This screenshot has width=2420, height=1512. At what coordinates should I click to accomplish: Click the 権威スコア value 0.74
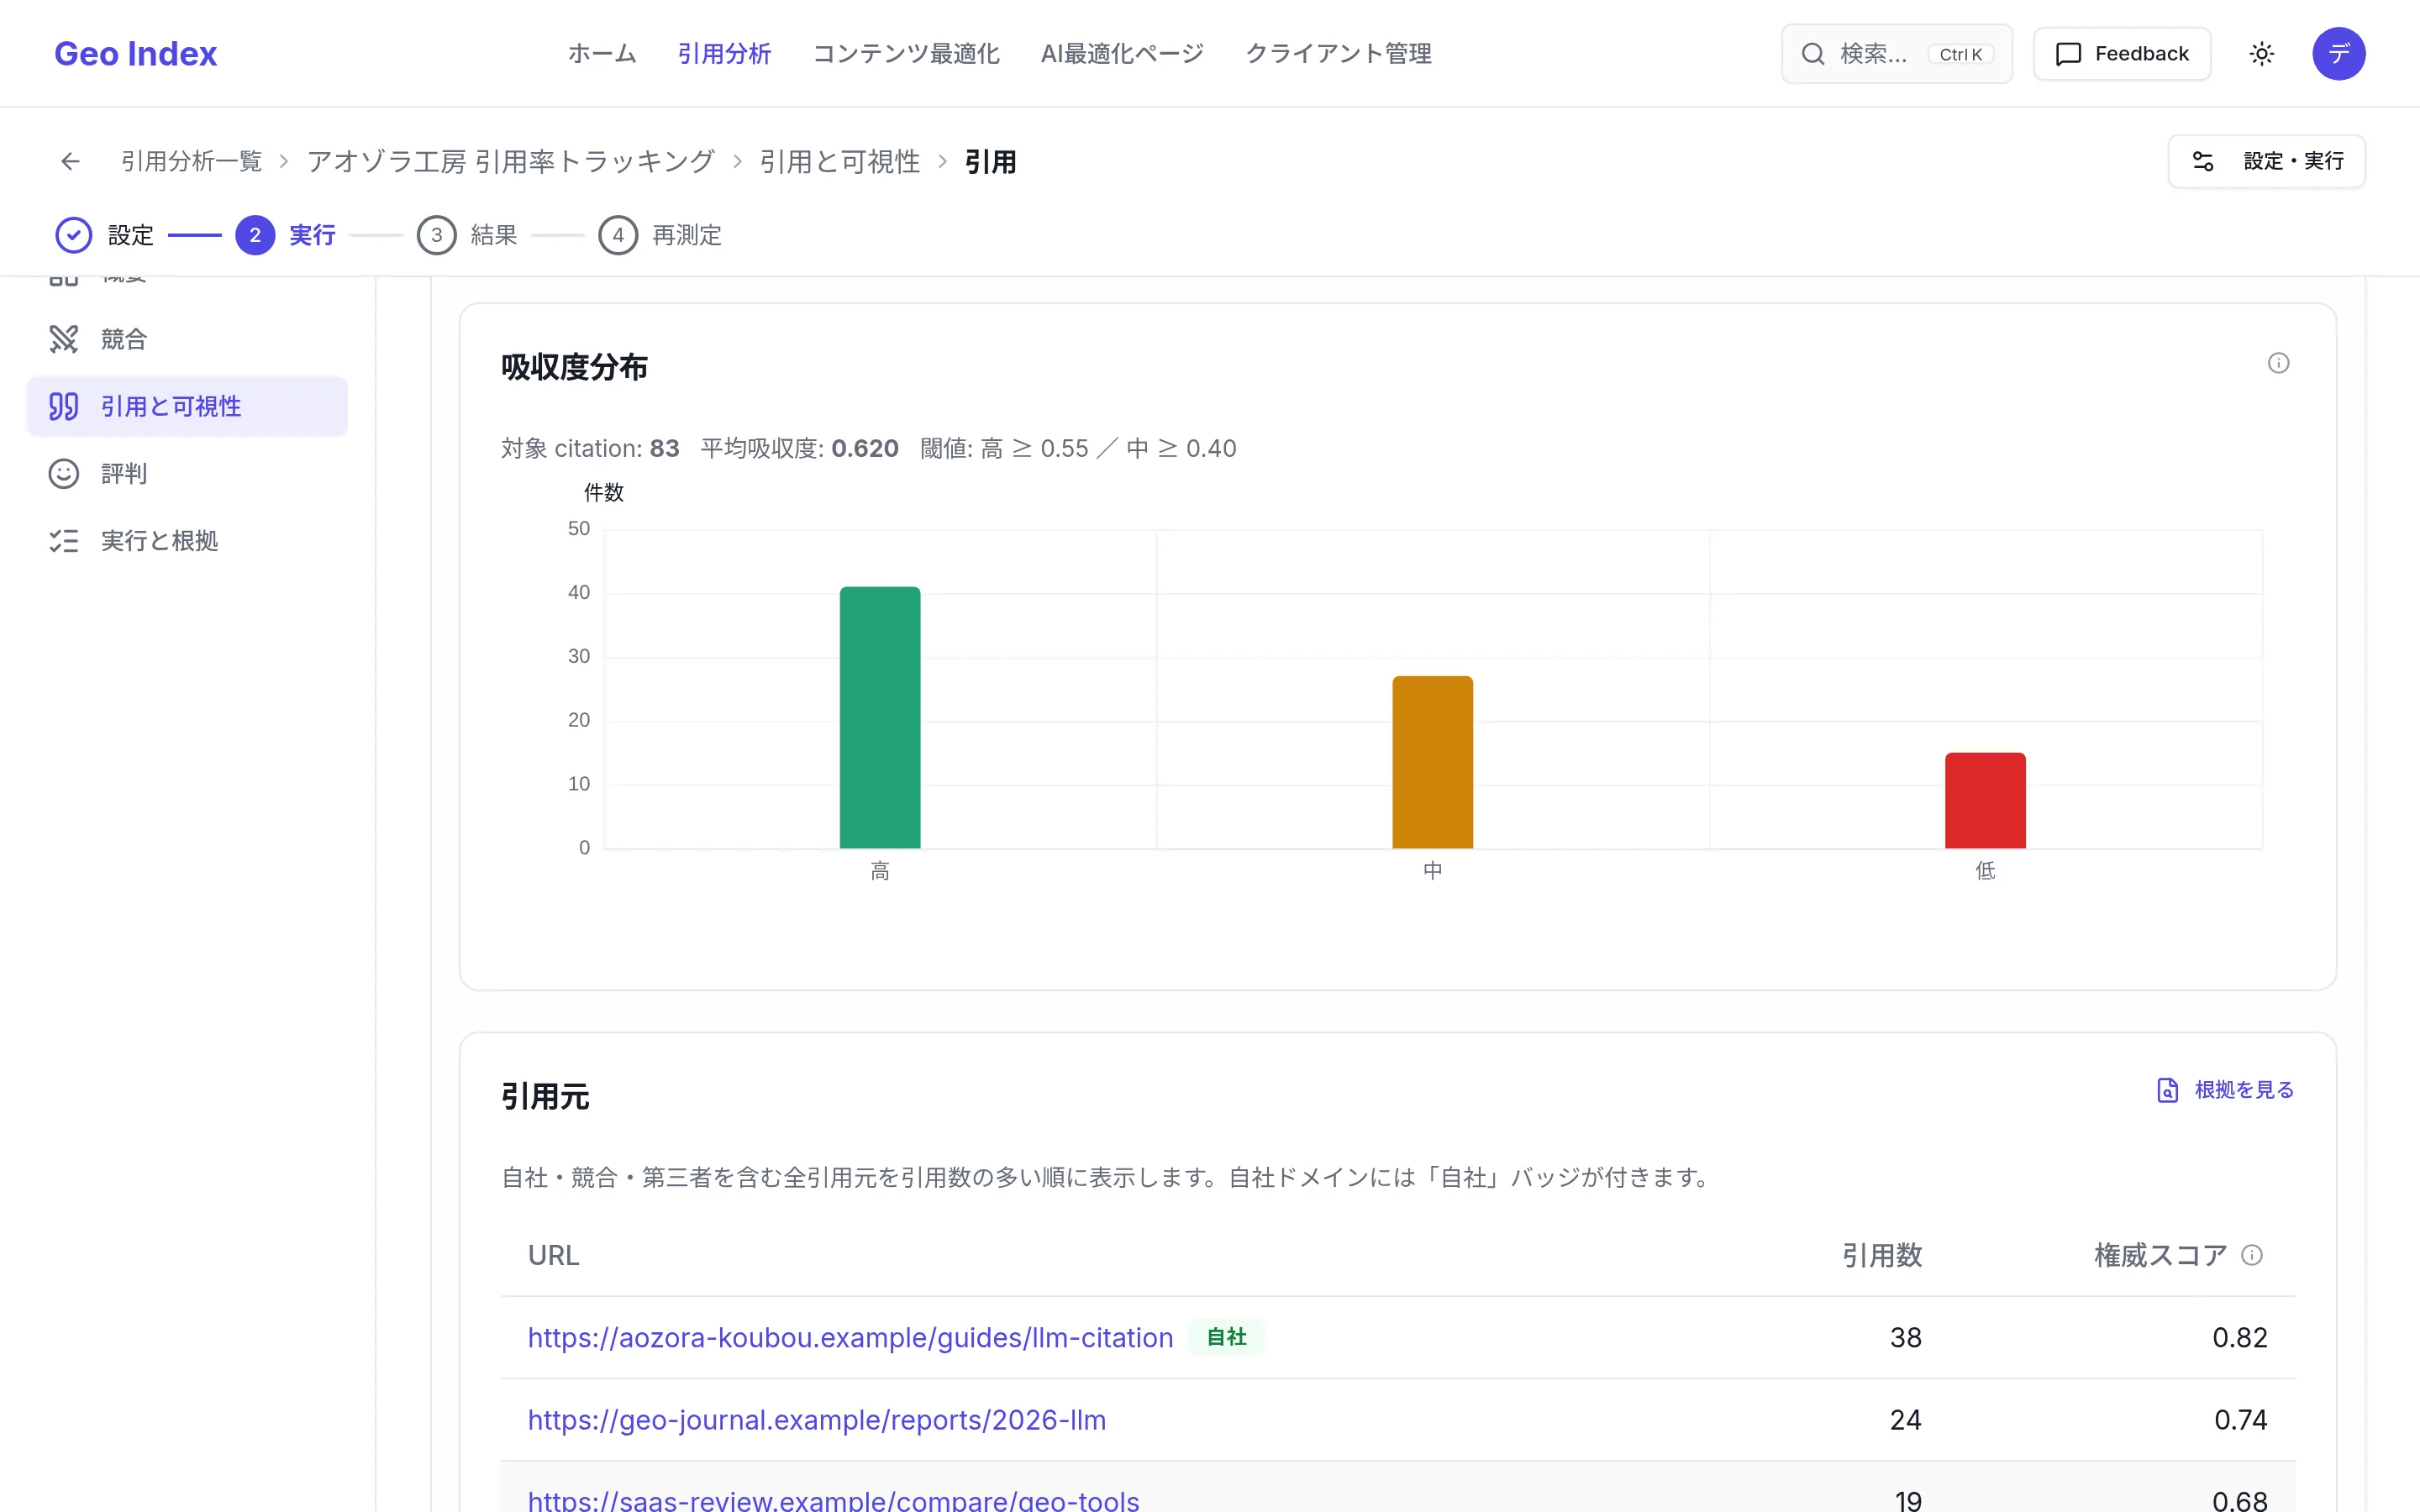pyautogui.click(x=2240, y=1419)
